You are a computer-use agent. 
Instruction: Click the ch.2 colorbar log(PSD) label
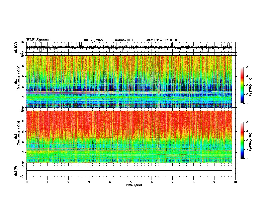(x=251, y=142)
